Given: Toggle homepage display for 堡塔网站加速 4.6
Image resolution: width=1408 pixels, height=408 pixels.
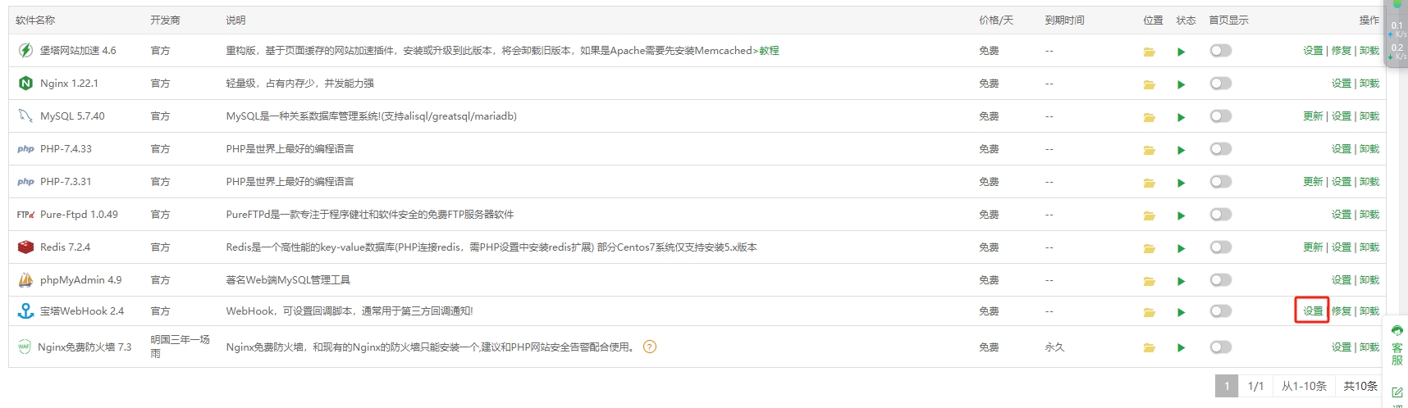Looking at the screenshot, I should tap(1220, 51).
